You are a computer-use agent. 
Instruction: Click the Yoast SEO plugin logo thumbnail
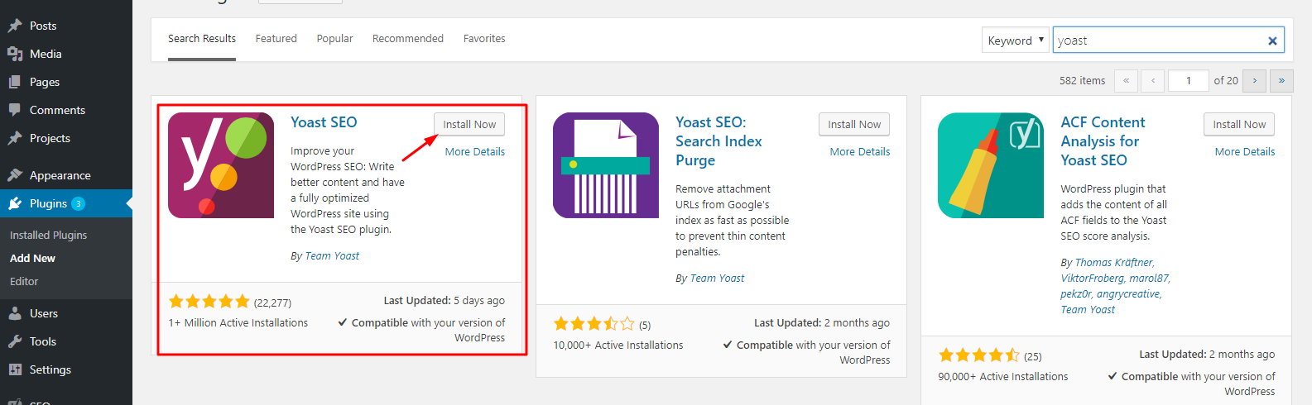tap(221, 165)
